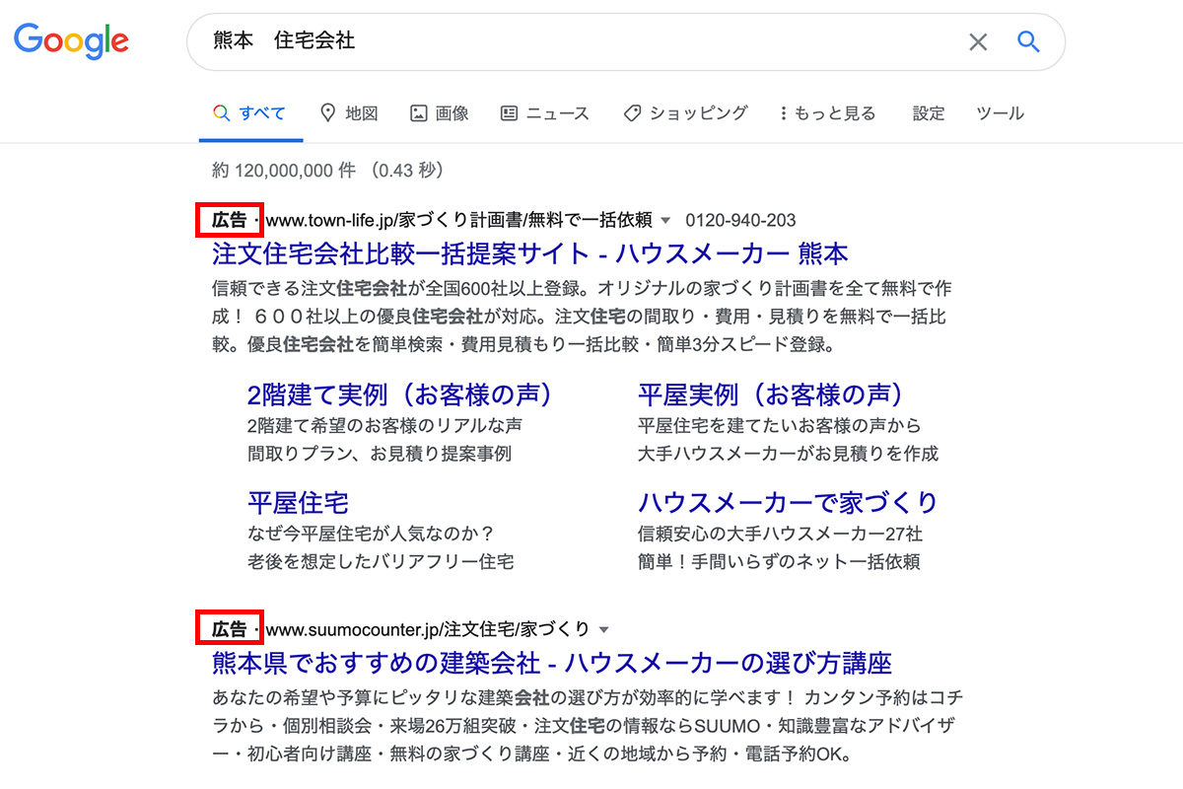Open the 2階建て実例（お客様の声） sitelink
The width and height of the screenshot is (1183, 789).
tap(401, 395)
